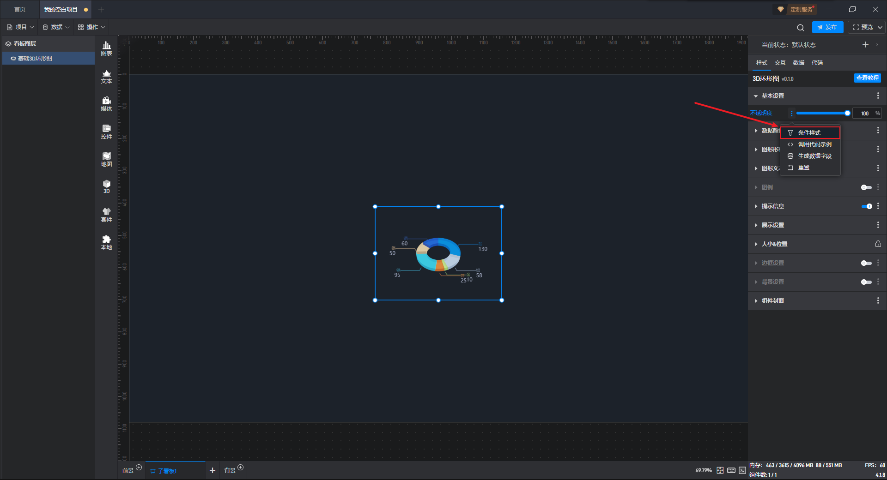
Task: Click the search magnifier icon
Action: 801,28
